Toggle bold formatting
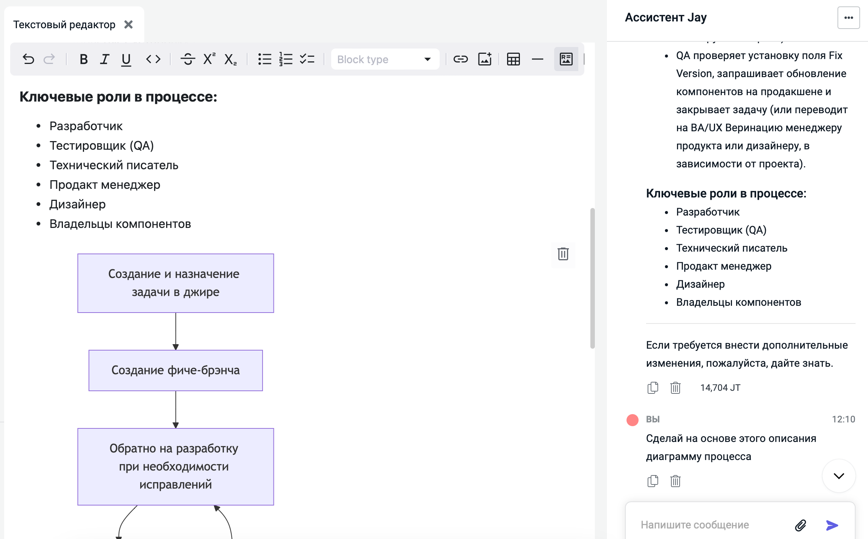The width and height of the screenshot is (868, 539). (x=84, y=59)
